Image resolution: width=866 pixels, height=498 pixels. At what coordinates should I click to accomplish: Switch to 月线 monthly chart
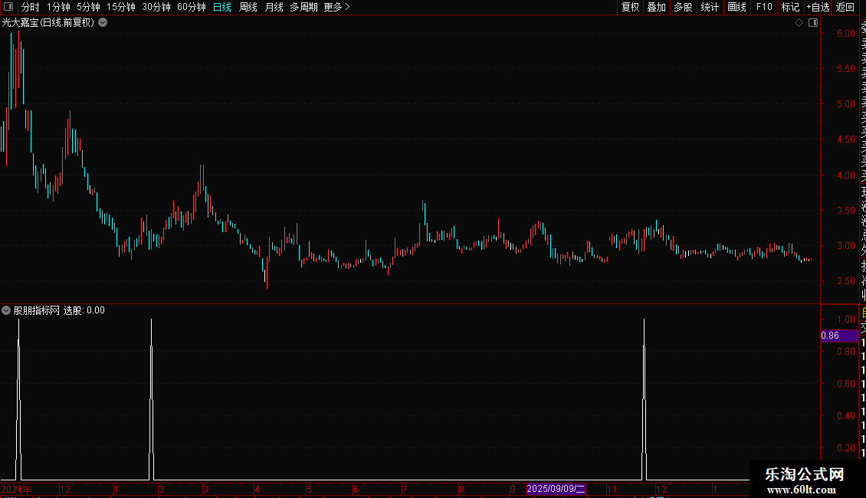[274, 7]
